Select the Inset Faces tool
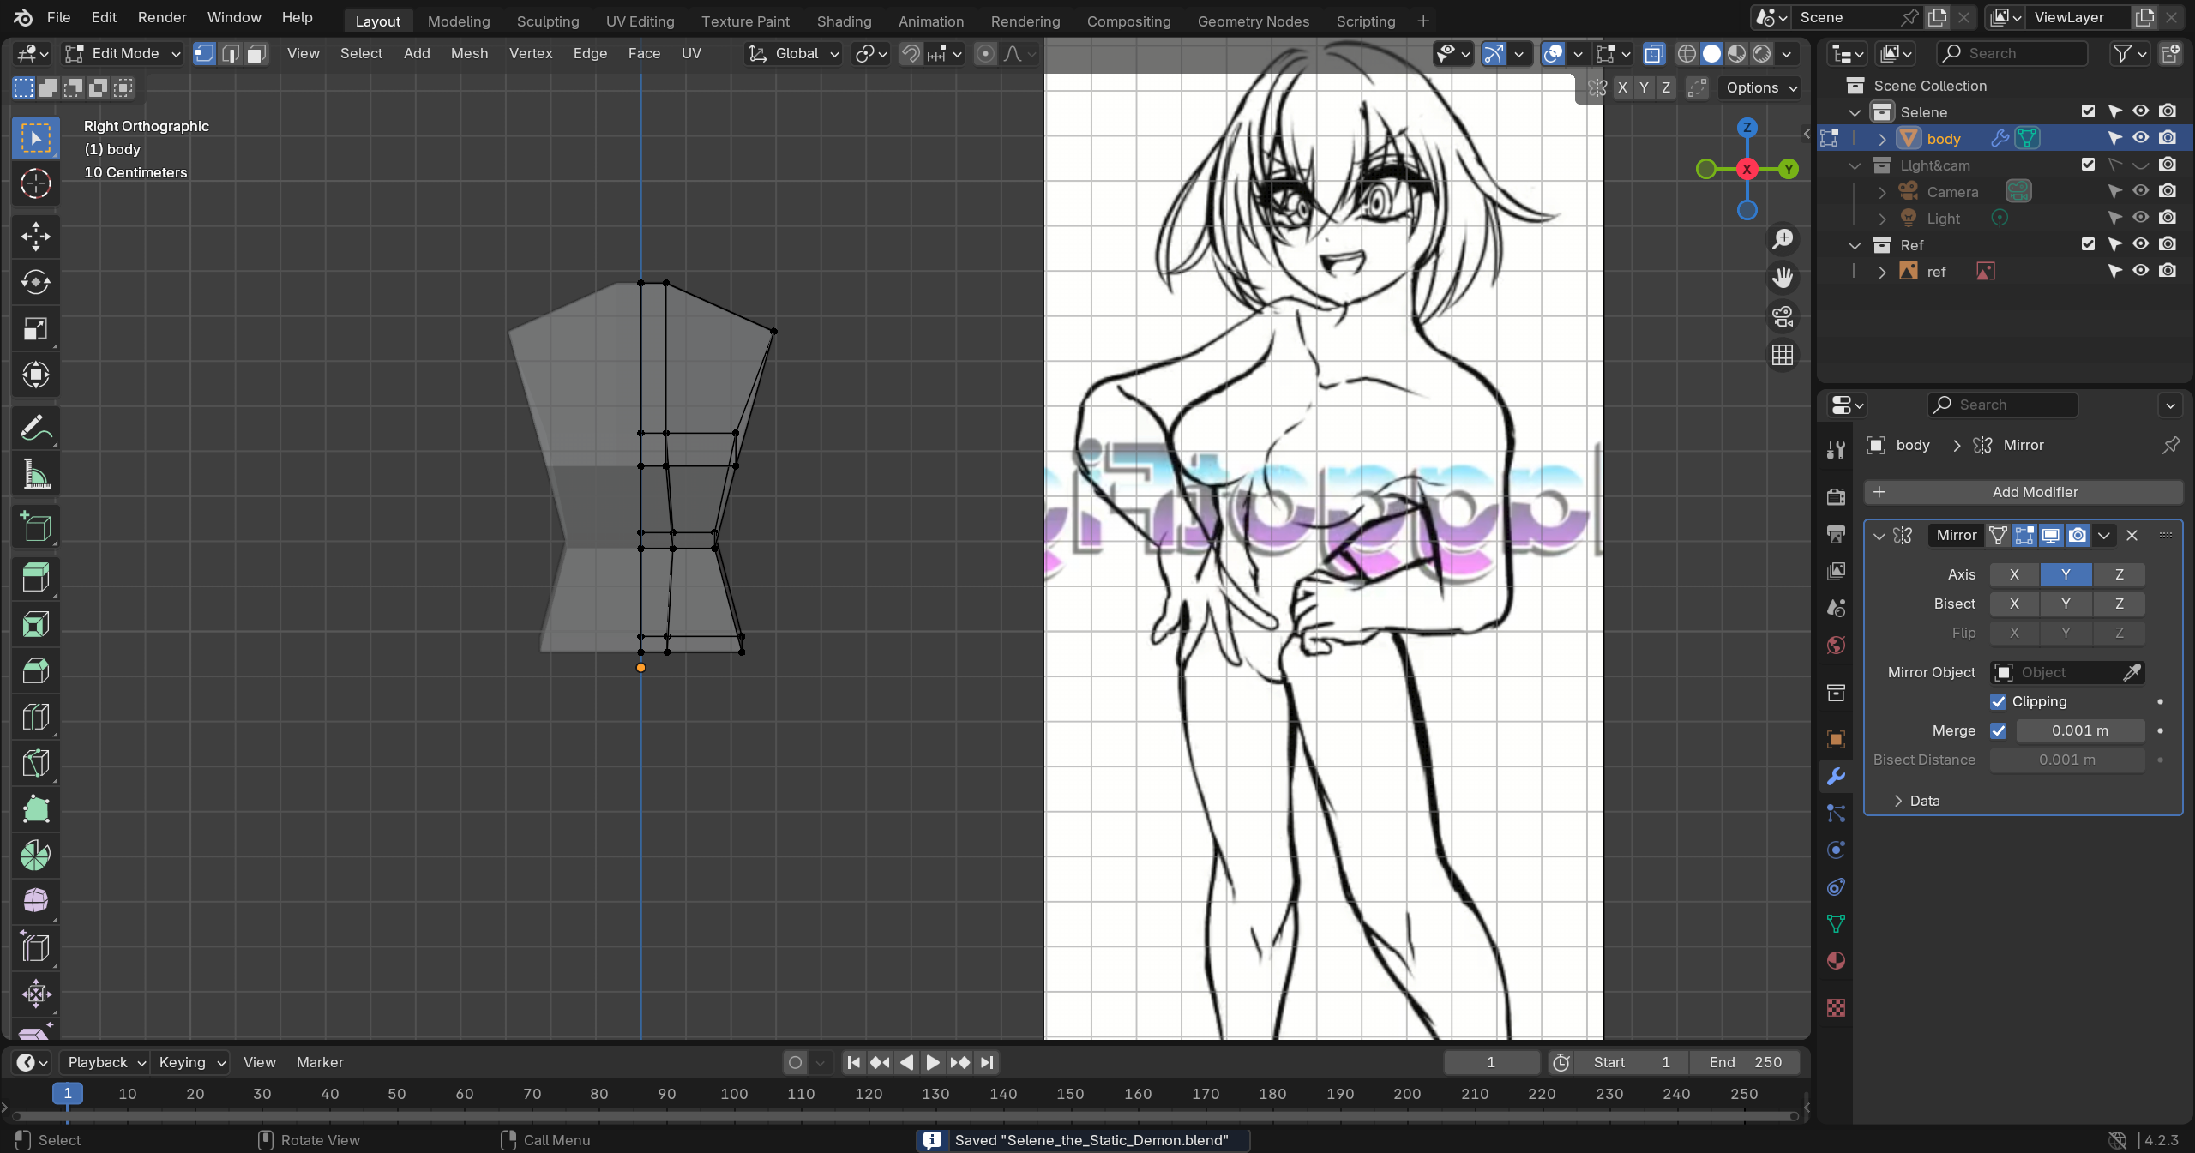 pos(35,625)
